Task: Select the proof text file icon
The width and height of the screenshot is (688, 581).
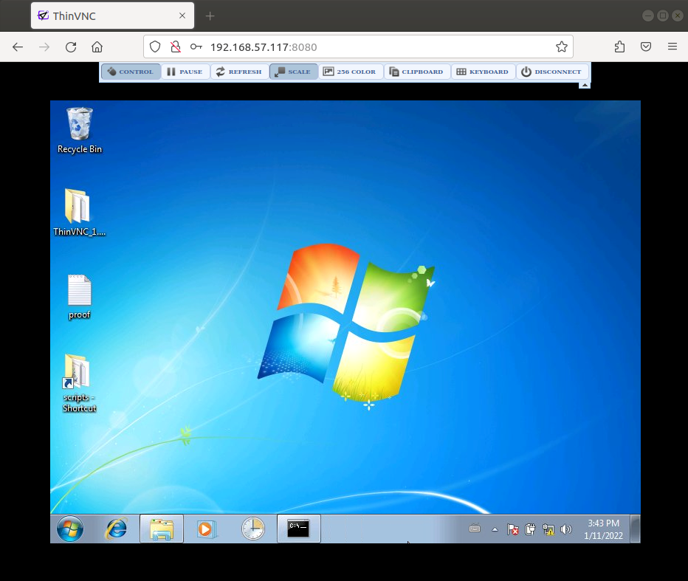Action: coord(80,297)
